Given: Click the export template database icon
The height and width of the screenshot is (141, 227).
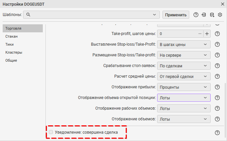Looking at the screenshot, I should pyautogui.click(x=212, y=15).
